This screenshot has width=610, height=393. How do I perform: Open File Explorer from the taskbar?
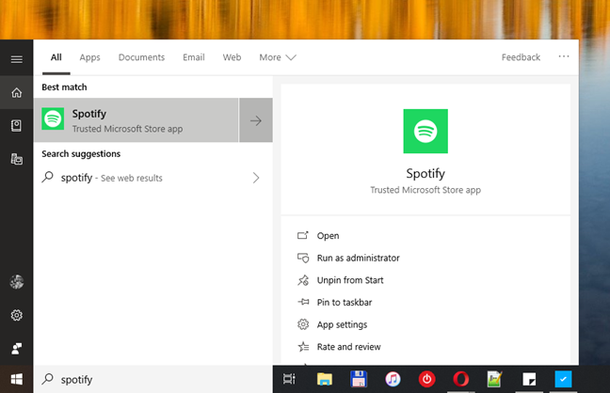(324, 379)
